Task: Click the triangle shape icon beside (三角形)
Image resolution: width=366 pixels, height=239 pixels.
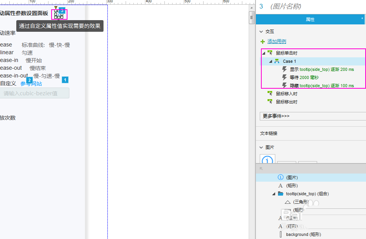Action: pyautogui.click(x=287, y=201)
